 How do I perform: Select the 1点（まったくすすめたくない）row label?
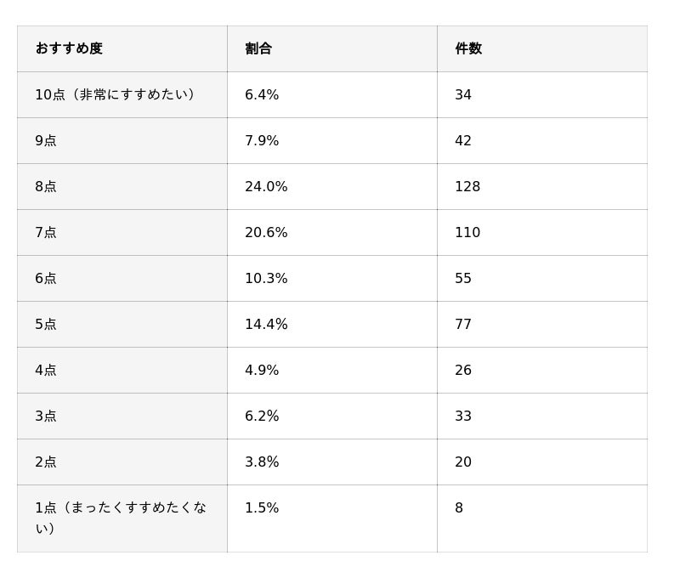[x=122, y=518]
